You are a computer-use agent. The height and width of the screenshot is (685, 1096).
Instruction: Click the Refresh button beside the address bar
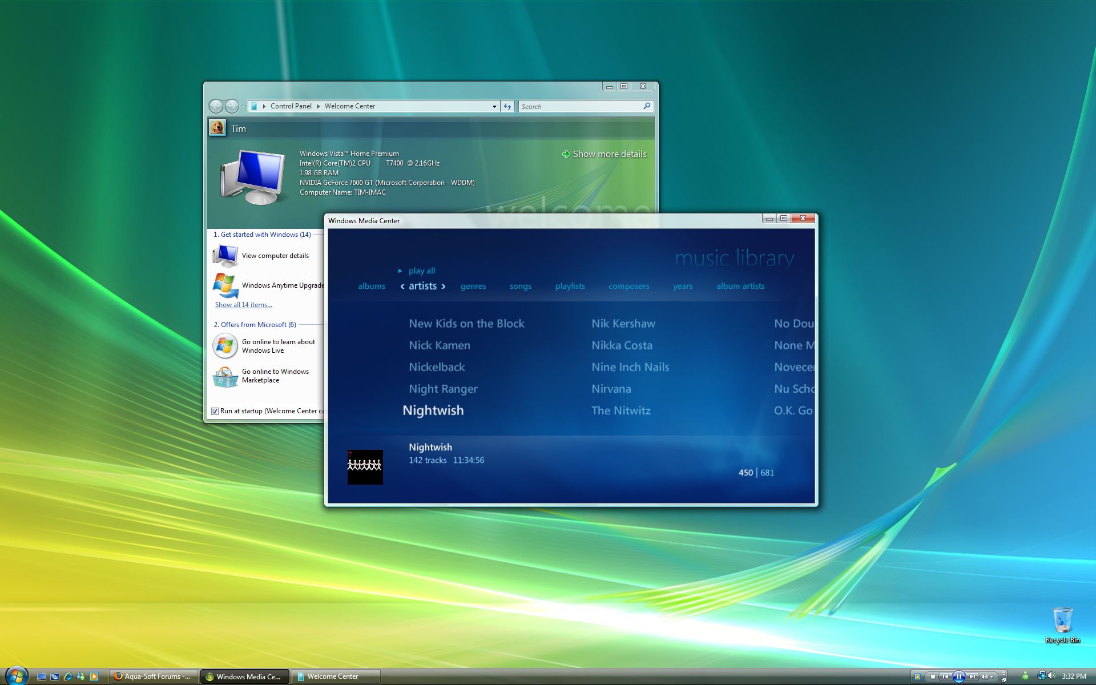click(x=507, y=106)
